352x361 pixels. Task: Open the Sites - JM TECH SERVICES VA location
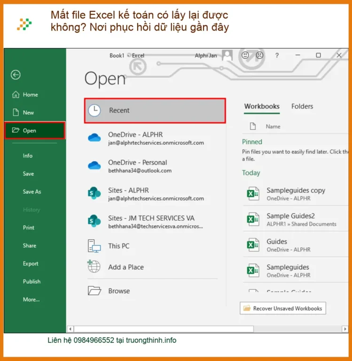[x=155, y=222]
